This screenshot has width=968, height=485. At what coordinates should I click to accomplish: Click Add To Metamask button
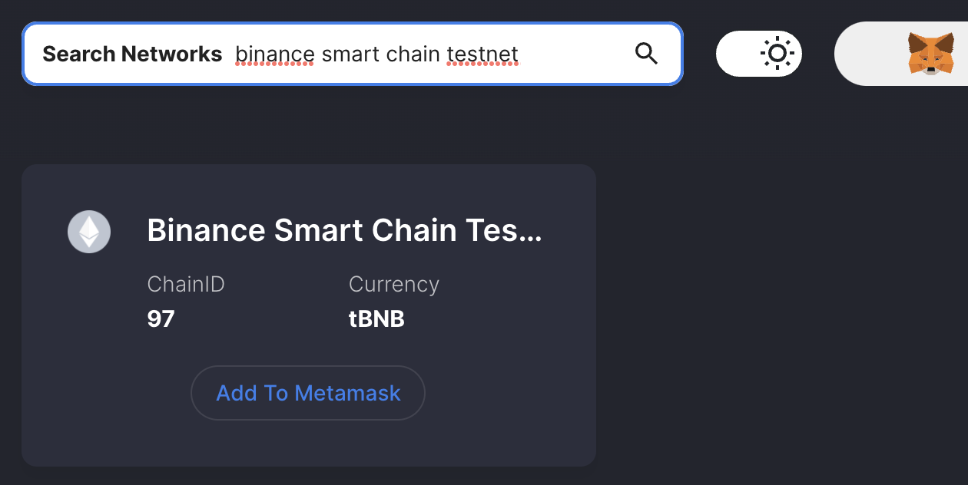pyautogui.click(x=308, y=393)
